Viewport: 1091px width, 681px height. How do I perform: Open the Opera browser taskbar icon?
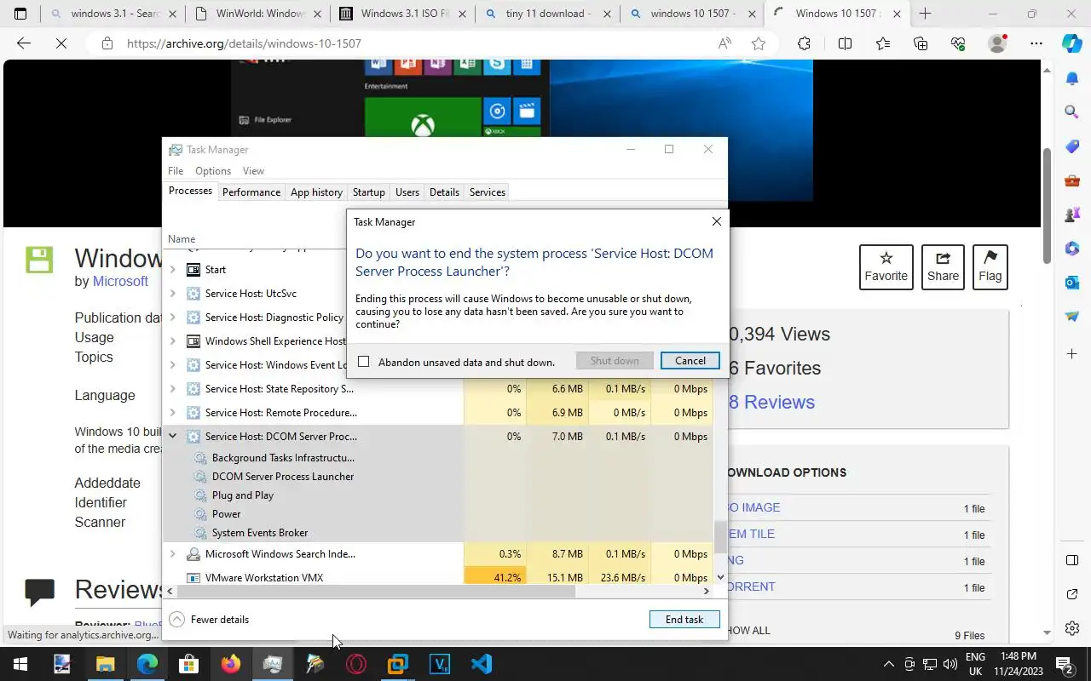tap(356, 664)
